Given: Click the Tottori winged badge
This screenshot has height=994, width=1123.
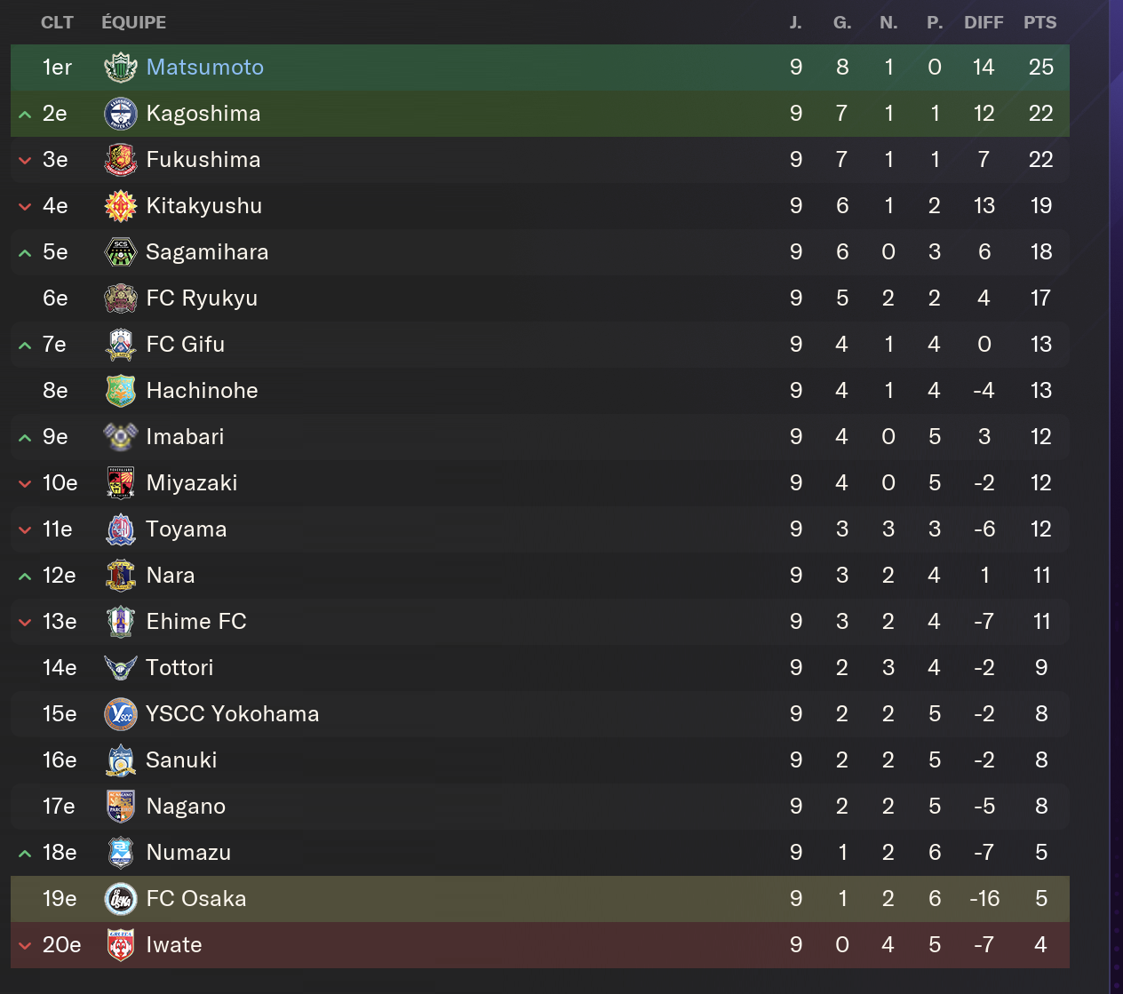Looking at the screenshot, I should [x=120, y=668].
